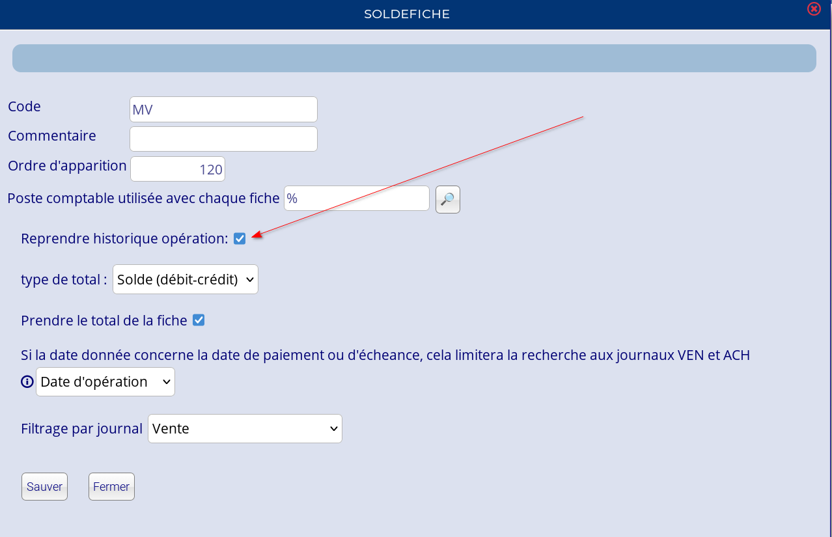Screen dimensions: 832x537
Task: Click the Fermer button
Action: pos(111,486)
